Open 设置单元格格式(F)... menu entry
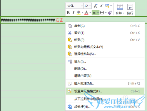This screenshot has width=147, height=111. point(105,91)
